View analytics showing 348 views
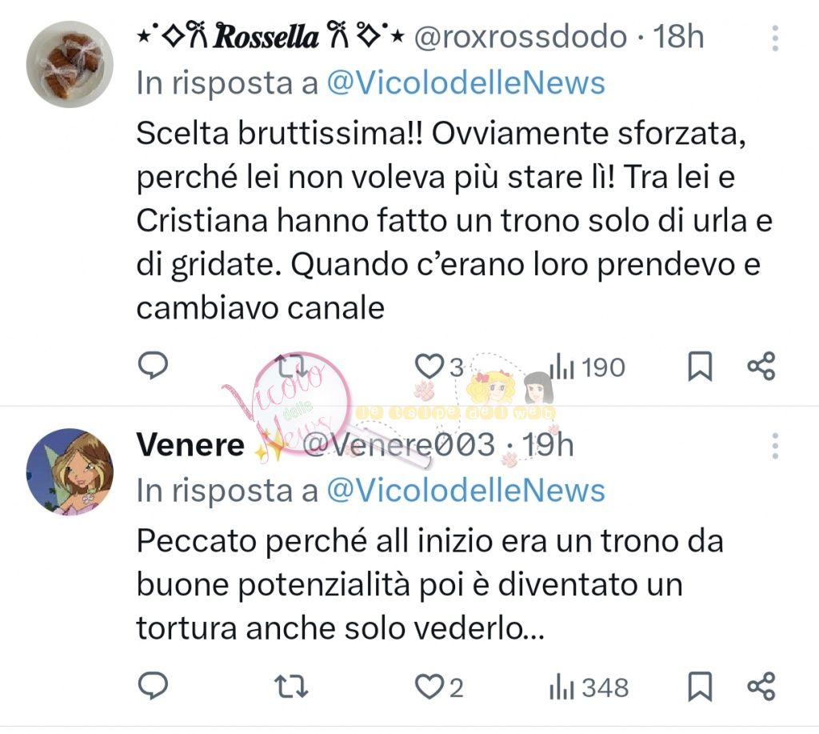The image size is (819, 734). [x=589, y=688]
